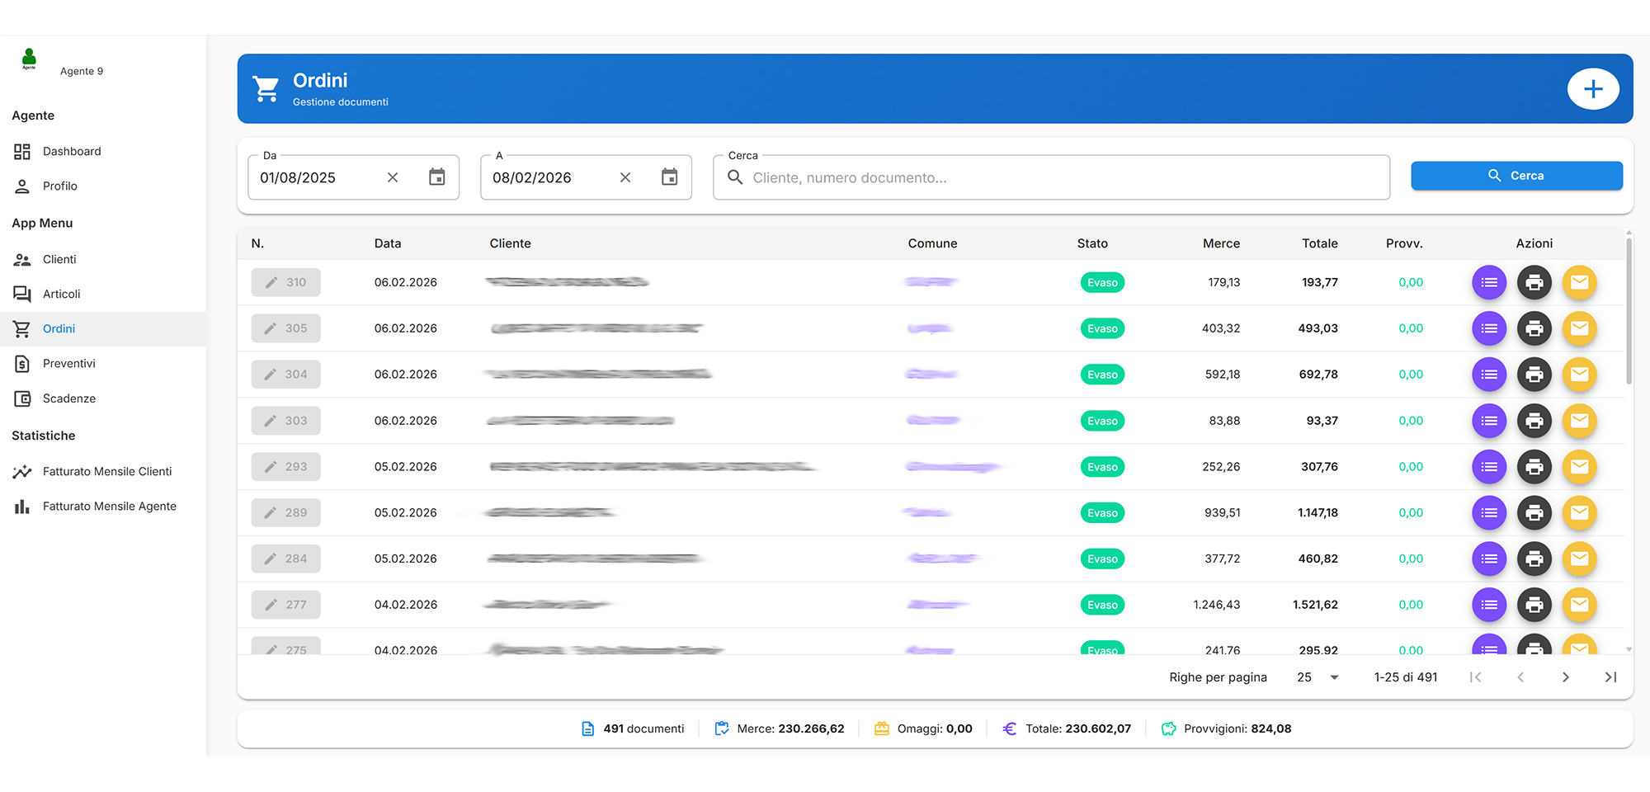This screenshot has height=792, width=1650.
Task: Click the plus button to add order
Action: coord(1592,89)
